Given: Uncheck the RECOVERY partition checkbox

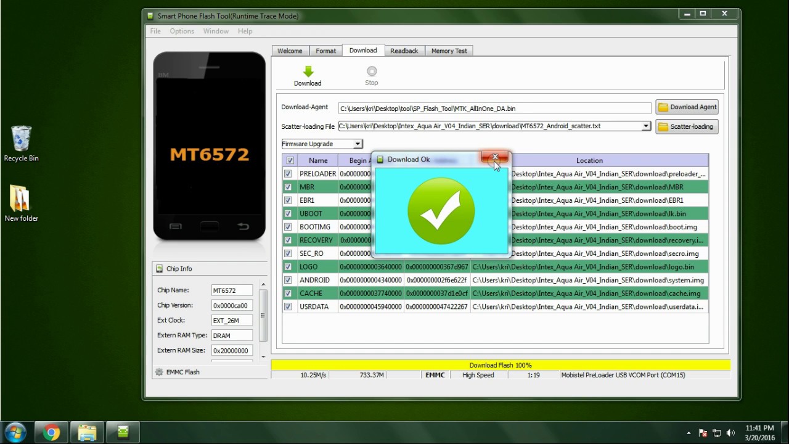Looking at the screenshot, I should point(288,240).
